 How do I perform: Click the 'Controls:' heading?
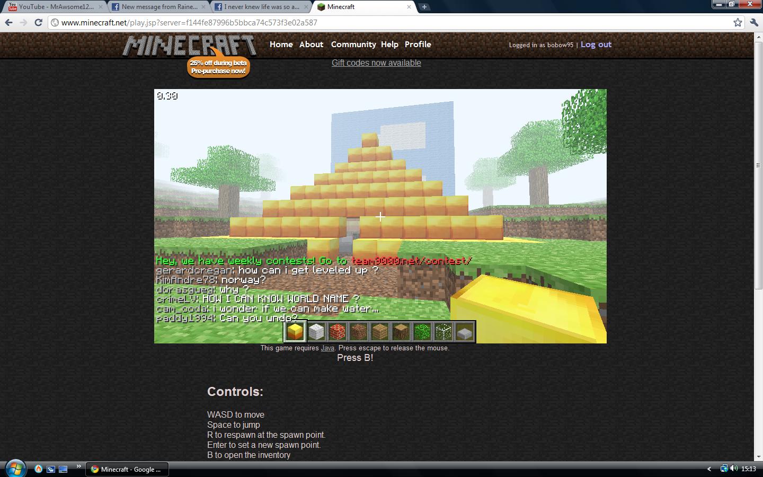click(235, 392)
